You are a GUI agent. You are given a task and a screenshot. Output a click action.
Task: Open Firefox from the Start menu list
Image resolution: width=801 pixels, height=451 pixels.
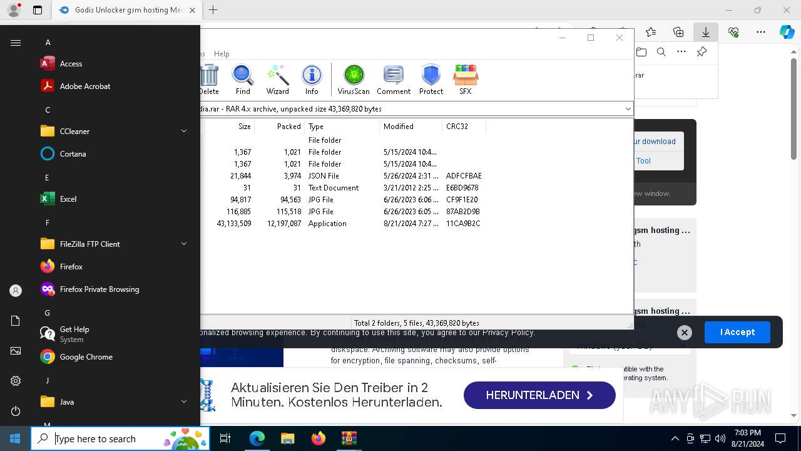coord(116,267)
